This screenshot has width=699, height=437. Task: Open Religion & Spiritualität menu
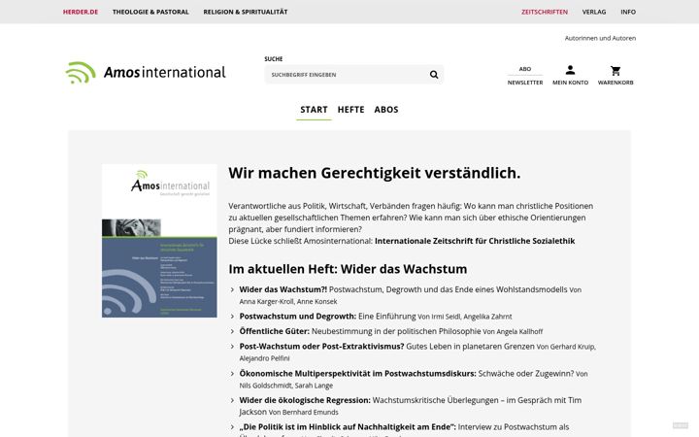[x=246, y=12]
